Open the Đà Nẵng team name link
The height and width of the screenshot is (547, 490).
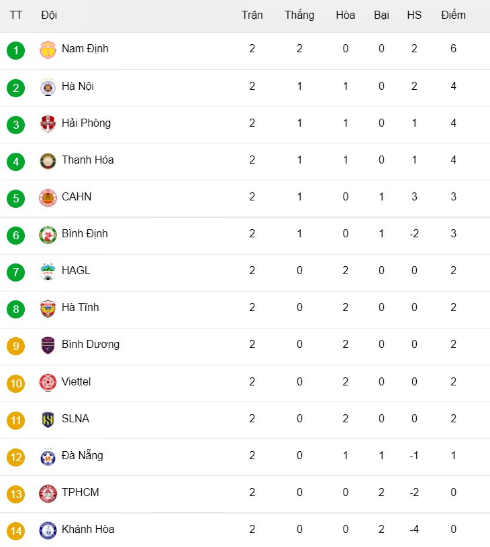pos(82,456)
